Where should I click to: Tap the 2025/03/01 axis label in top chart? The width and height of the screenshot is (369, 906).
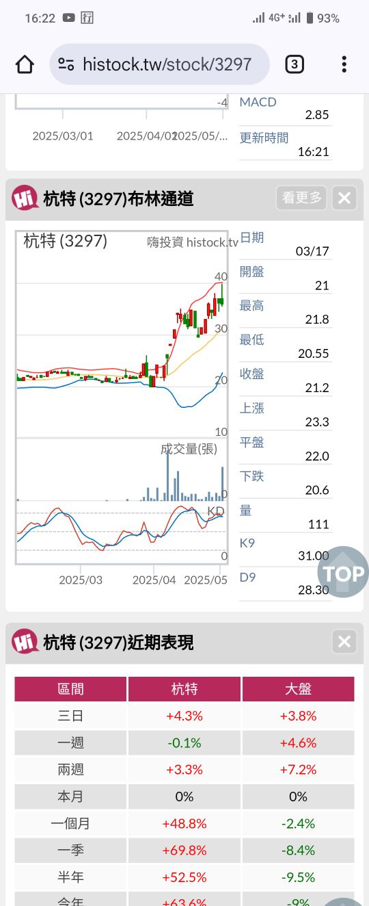click(x=63, y=135)
